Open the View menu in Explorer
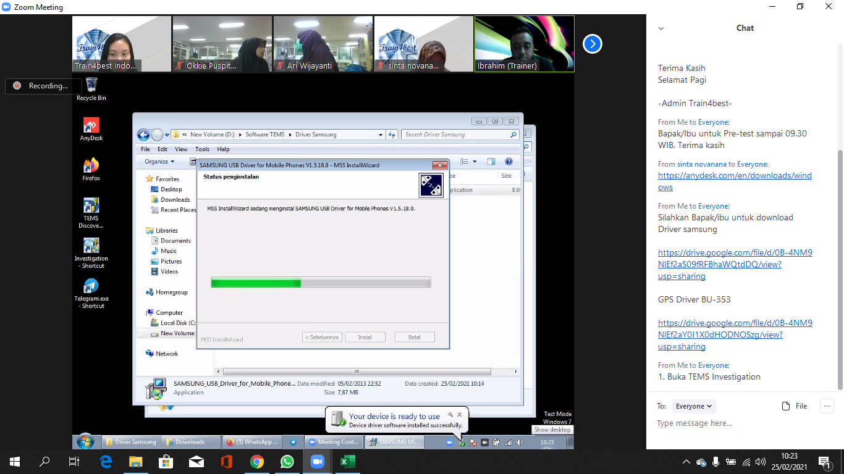The width and height of the screenshot is (844, 474). 181,149
